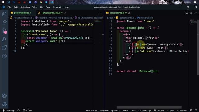This screenshot has height=112, width=199.
Task: Change line endings via CRLF indicator
Action: (x=133, y=111)
